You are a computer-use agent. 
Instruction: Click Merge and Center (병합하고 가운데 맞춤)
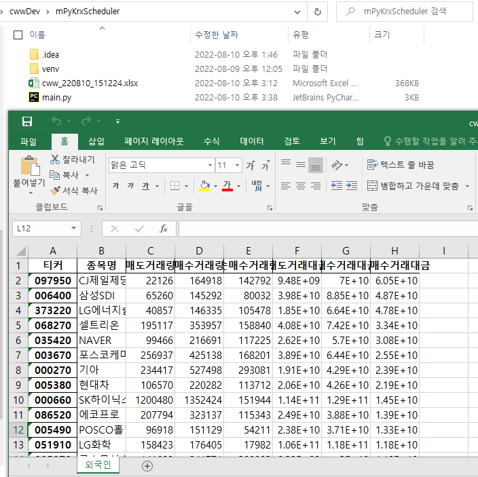click(x=413, y=185)
